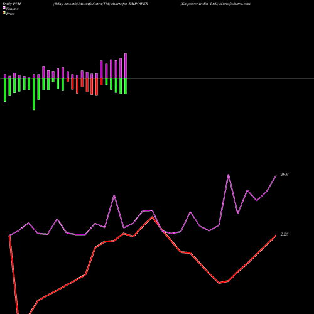The width and height of the screenshot is (314, 314).
Task: Click the '2.28' price value label
Action: [284, 234]
